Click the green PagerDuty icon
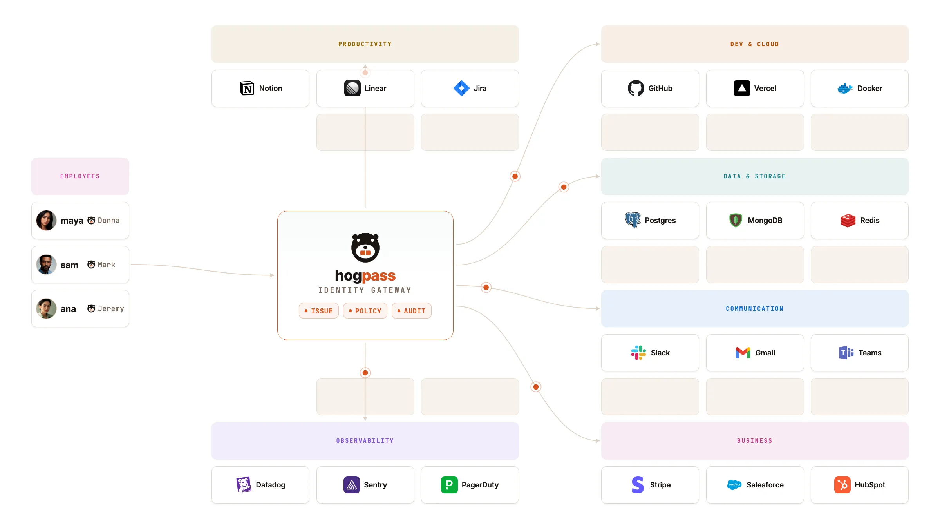The width and height of the screenshot is (940, 529). 449,485
